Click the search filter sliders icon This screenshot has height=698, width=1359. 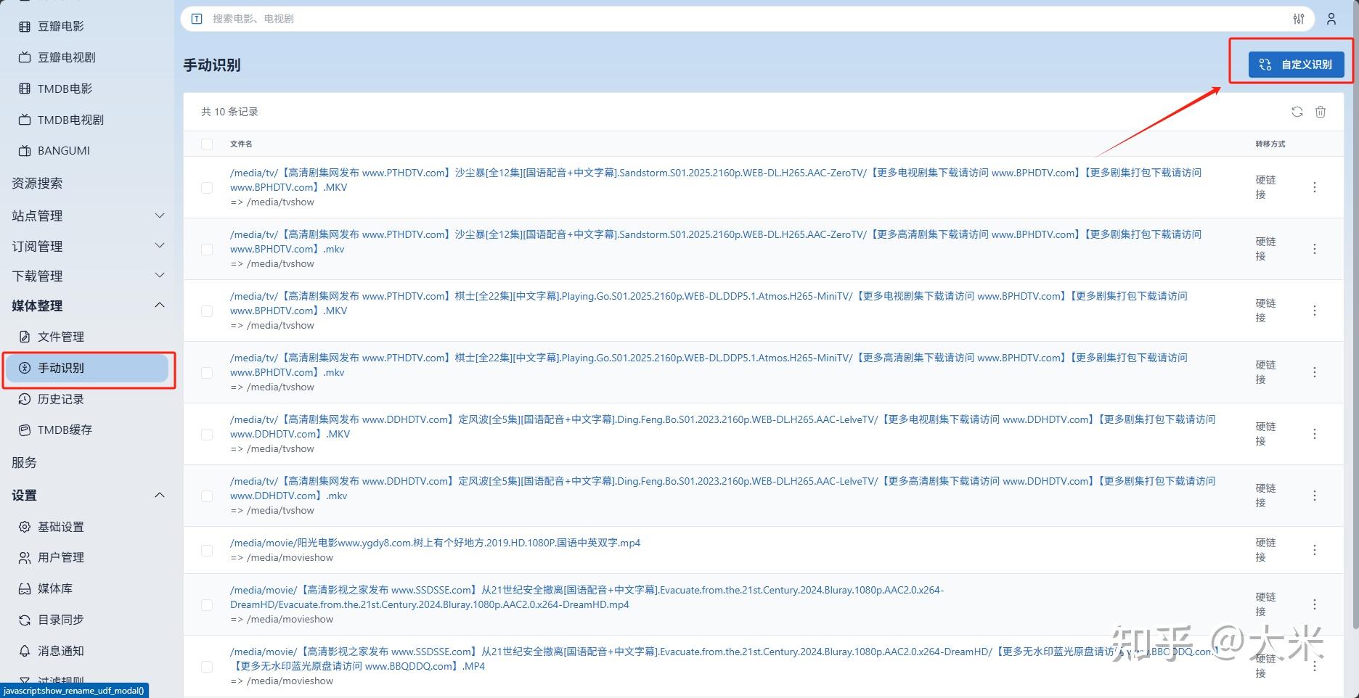click(x=1299, y=19)
